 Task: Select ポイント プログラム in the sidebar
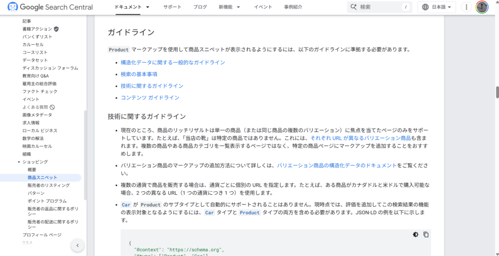(x=47, y=201)
